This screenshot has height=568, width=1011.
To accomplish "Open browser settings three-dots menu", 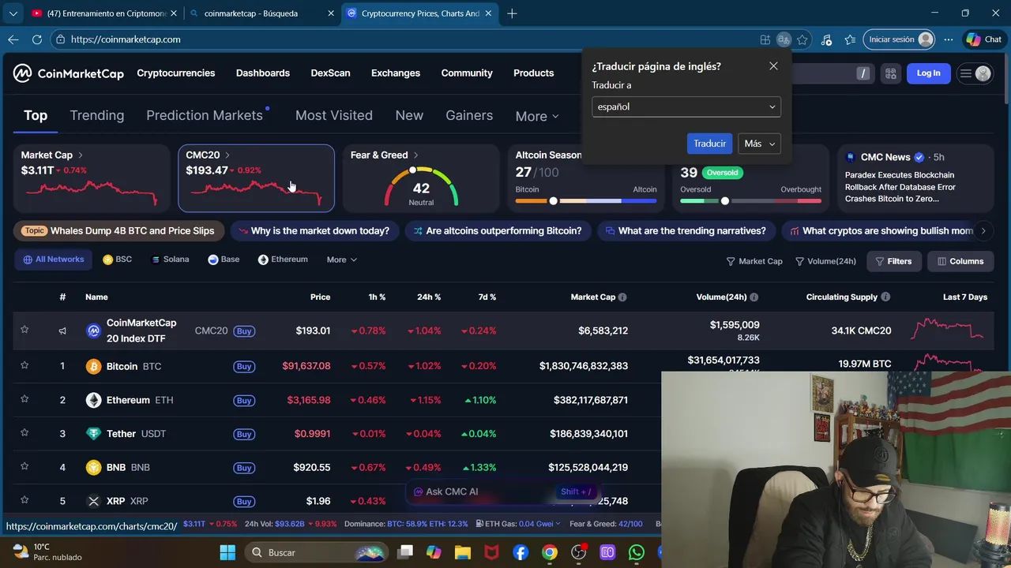I will point(949,39).
